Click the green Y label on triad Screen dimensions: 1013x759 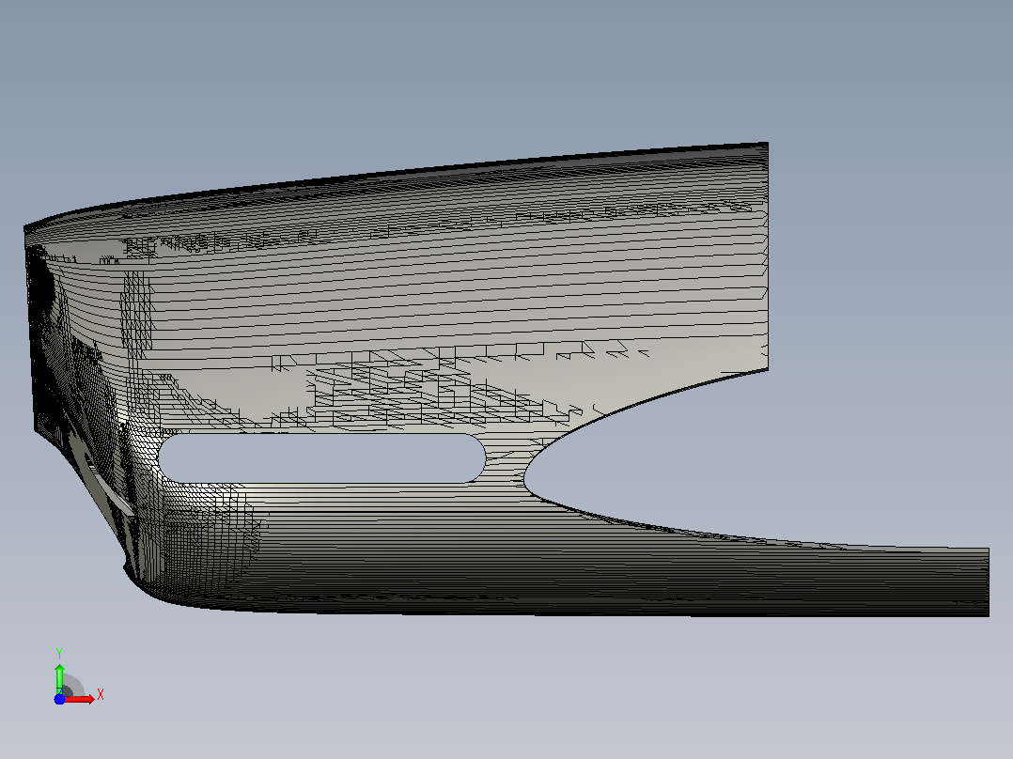point(59,654)
